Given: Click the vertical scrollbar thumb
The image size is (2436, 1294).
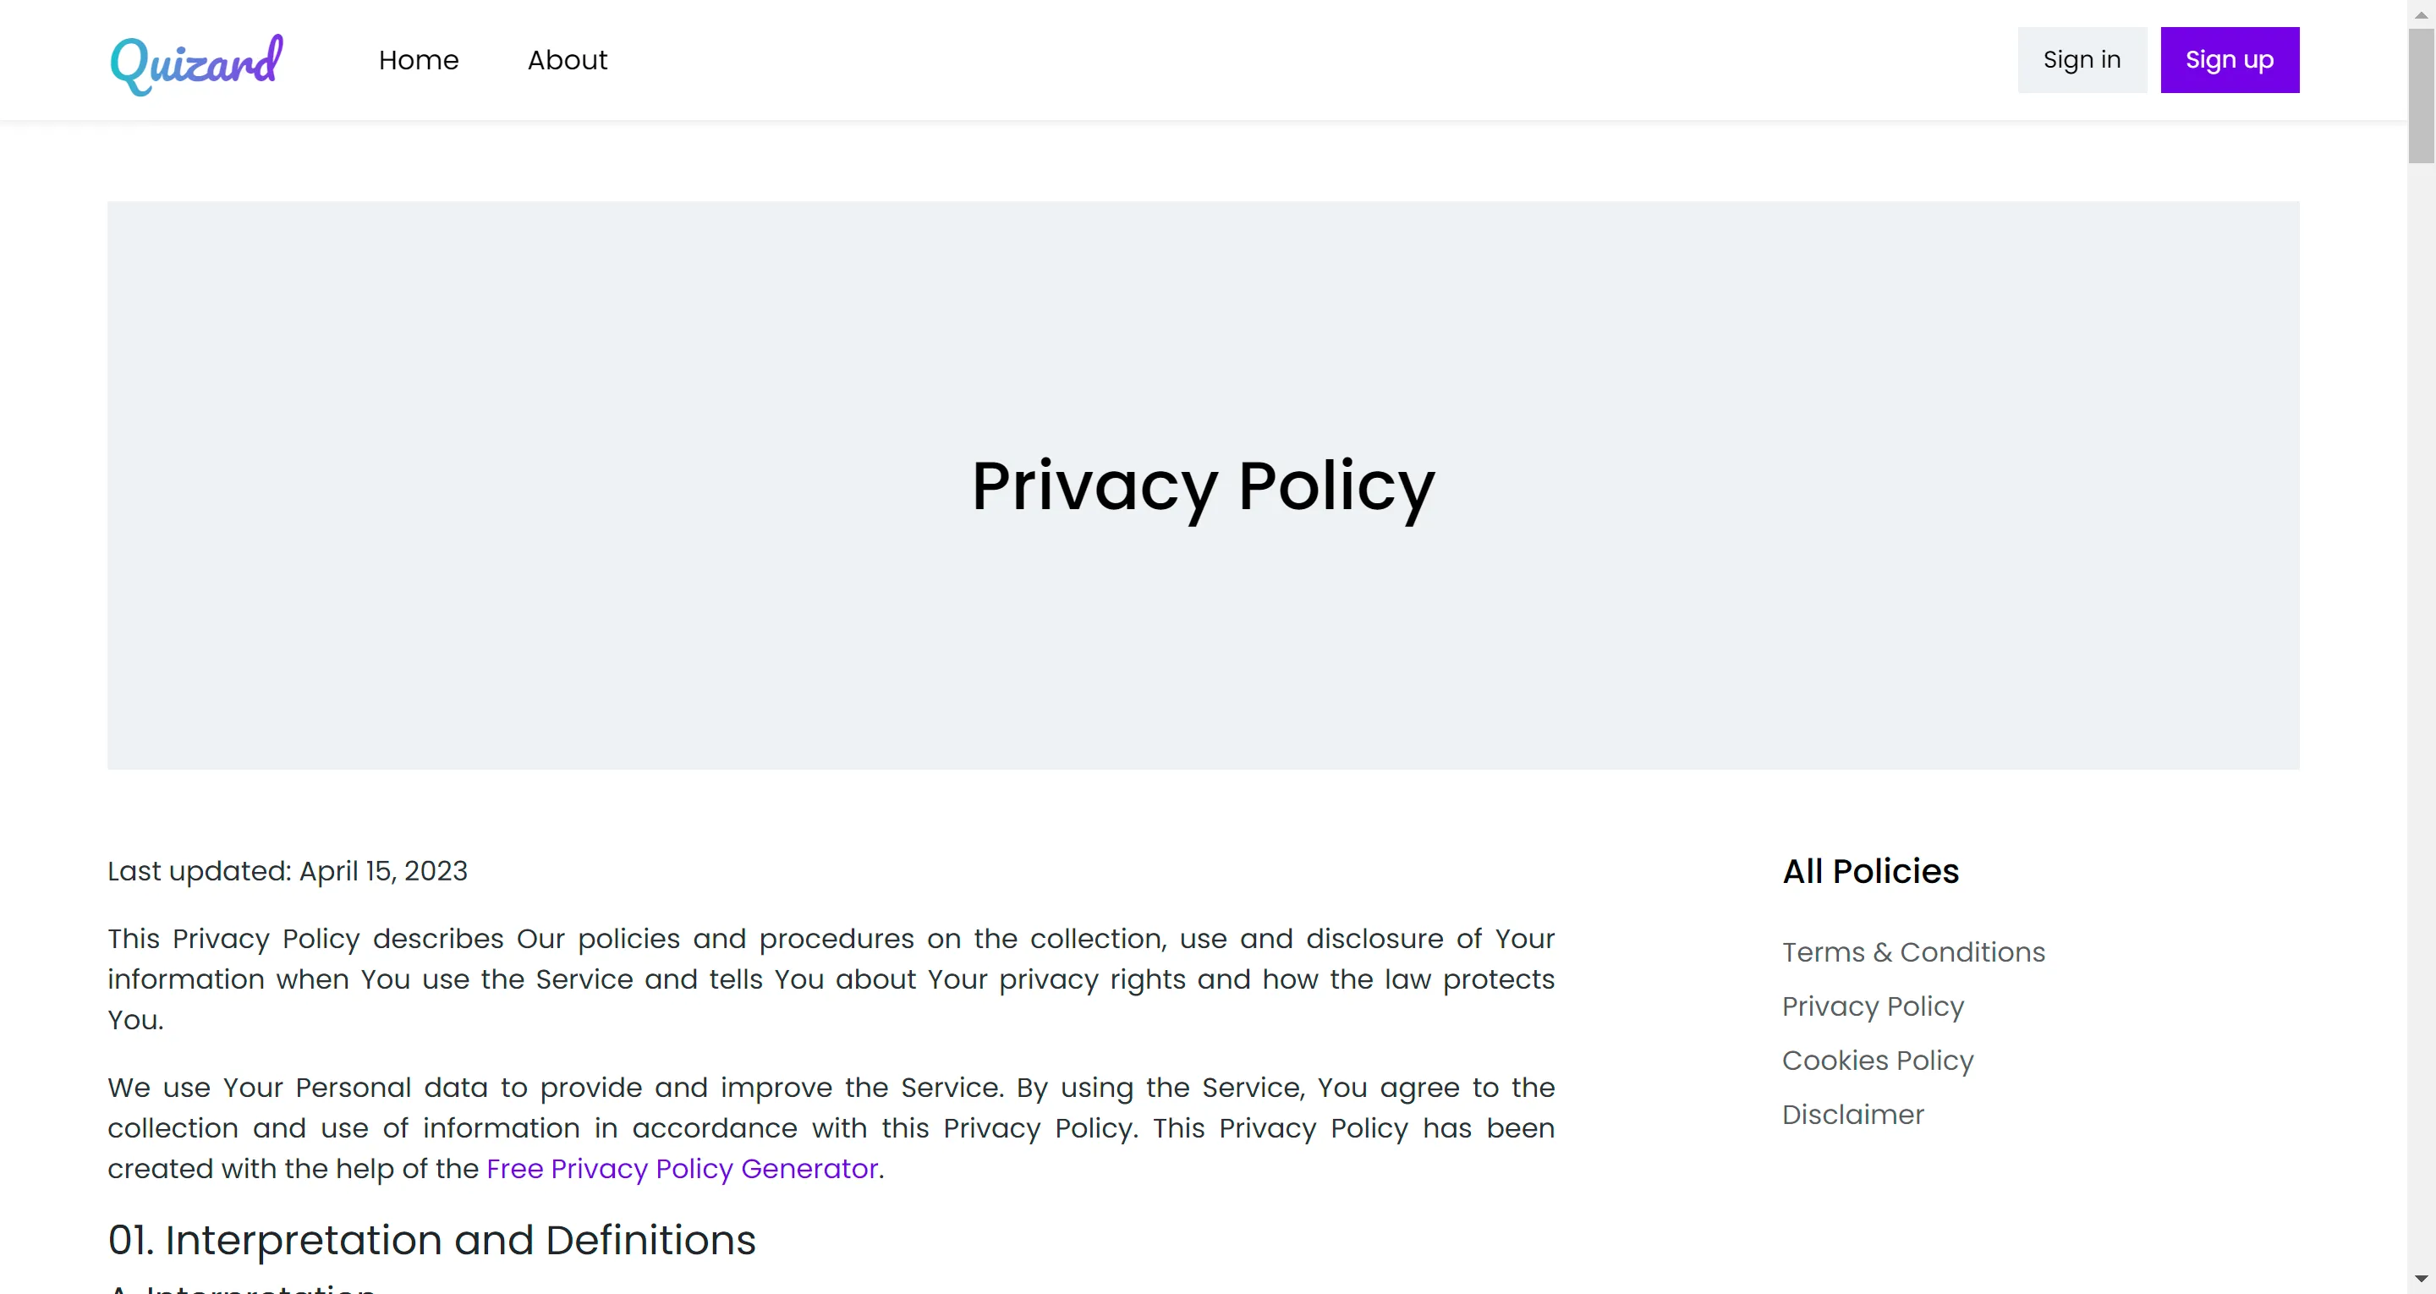Looking at the screenshot, I should 2421,96.
